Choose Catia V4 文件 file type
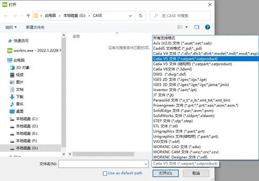 click(205, 54)
